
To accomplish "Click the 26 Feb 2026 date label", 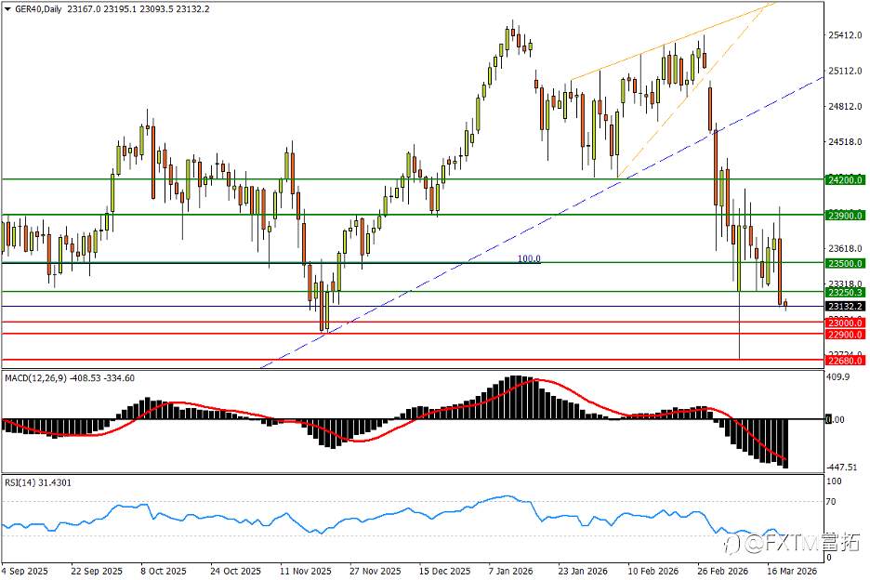I will (723, 571).
